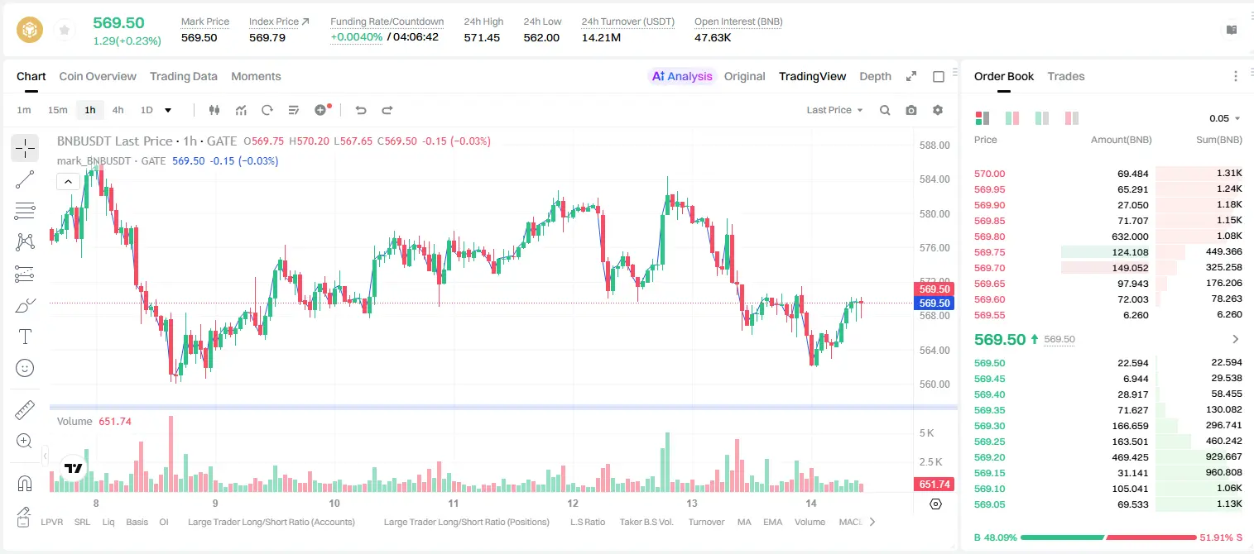Take a chart snapshot with camera icon
Viewport: 1254px width, 554px height.
pyautogui.click(x=911, y=110)
